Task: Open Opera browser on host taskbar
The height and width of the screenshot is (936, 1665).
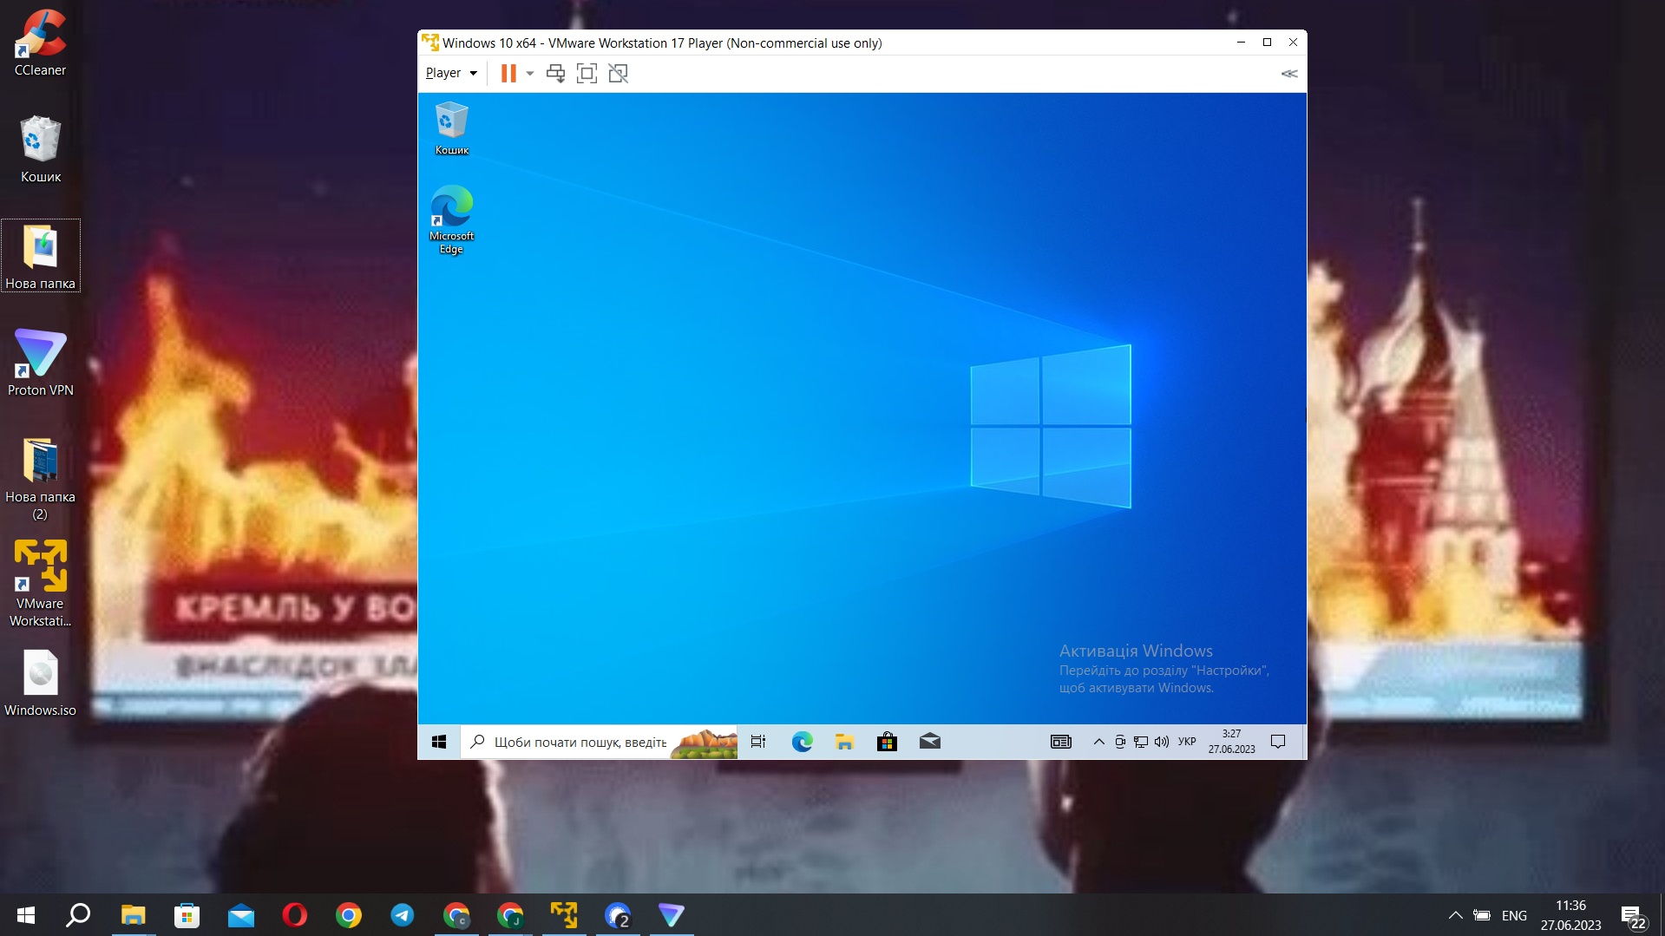Action: (294, 915)
